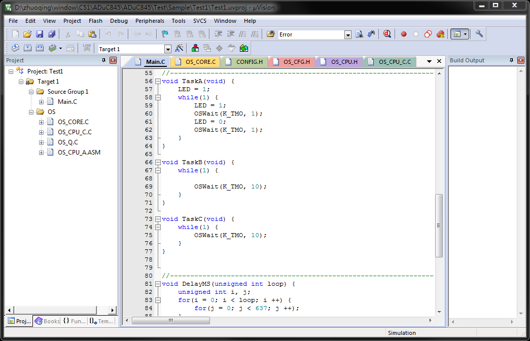The height and width of the screenshot is (341, 530).
Task: Open Find in Files
Action: coord(359,34)
